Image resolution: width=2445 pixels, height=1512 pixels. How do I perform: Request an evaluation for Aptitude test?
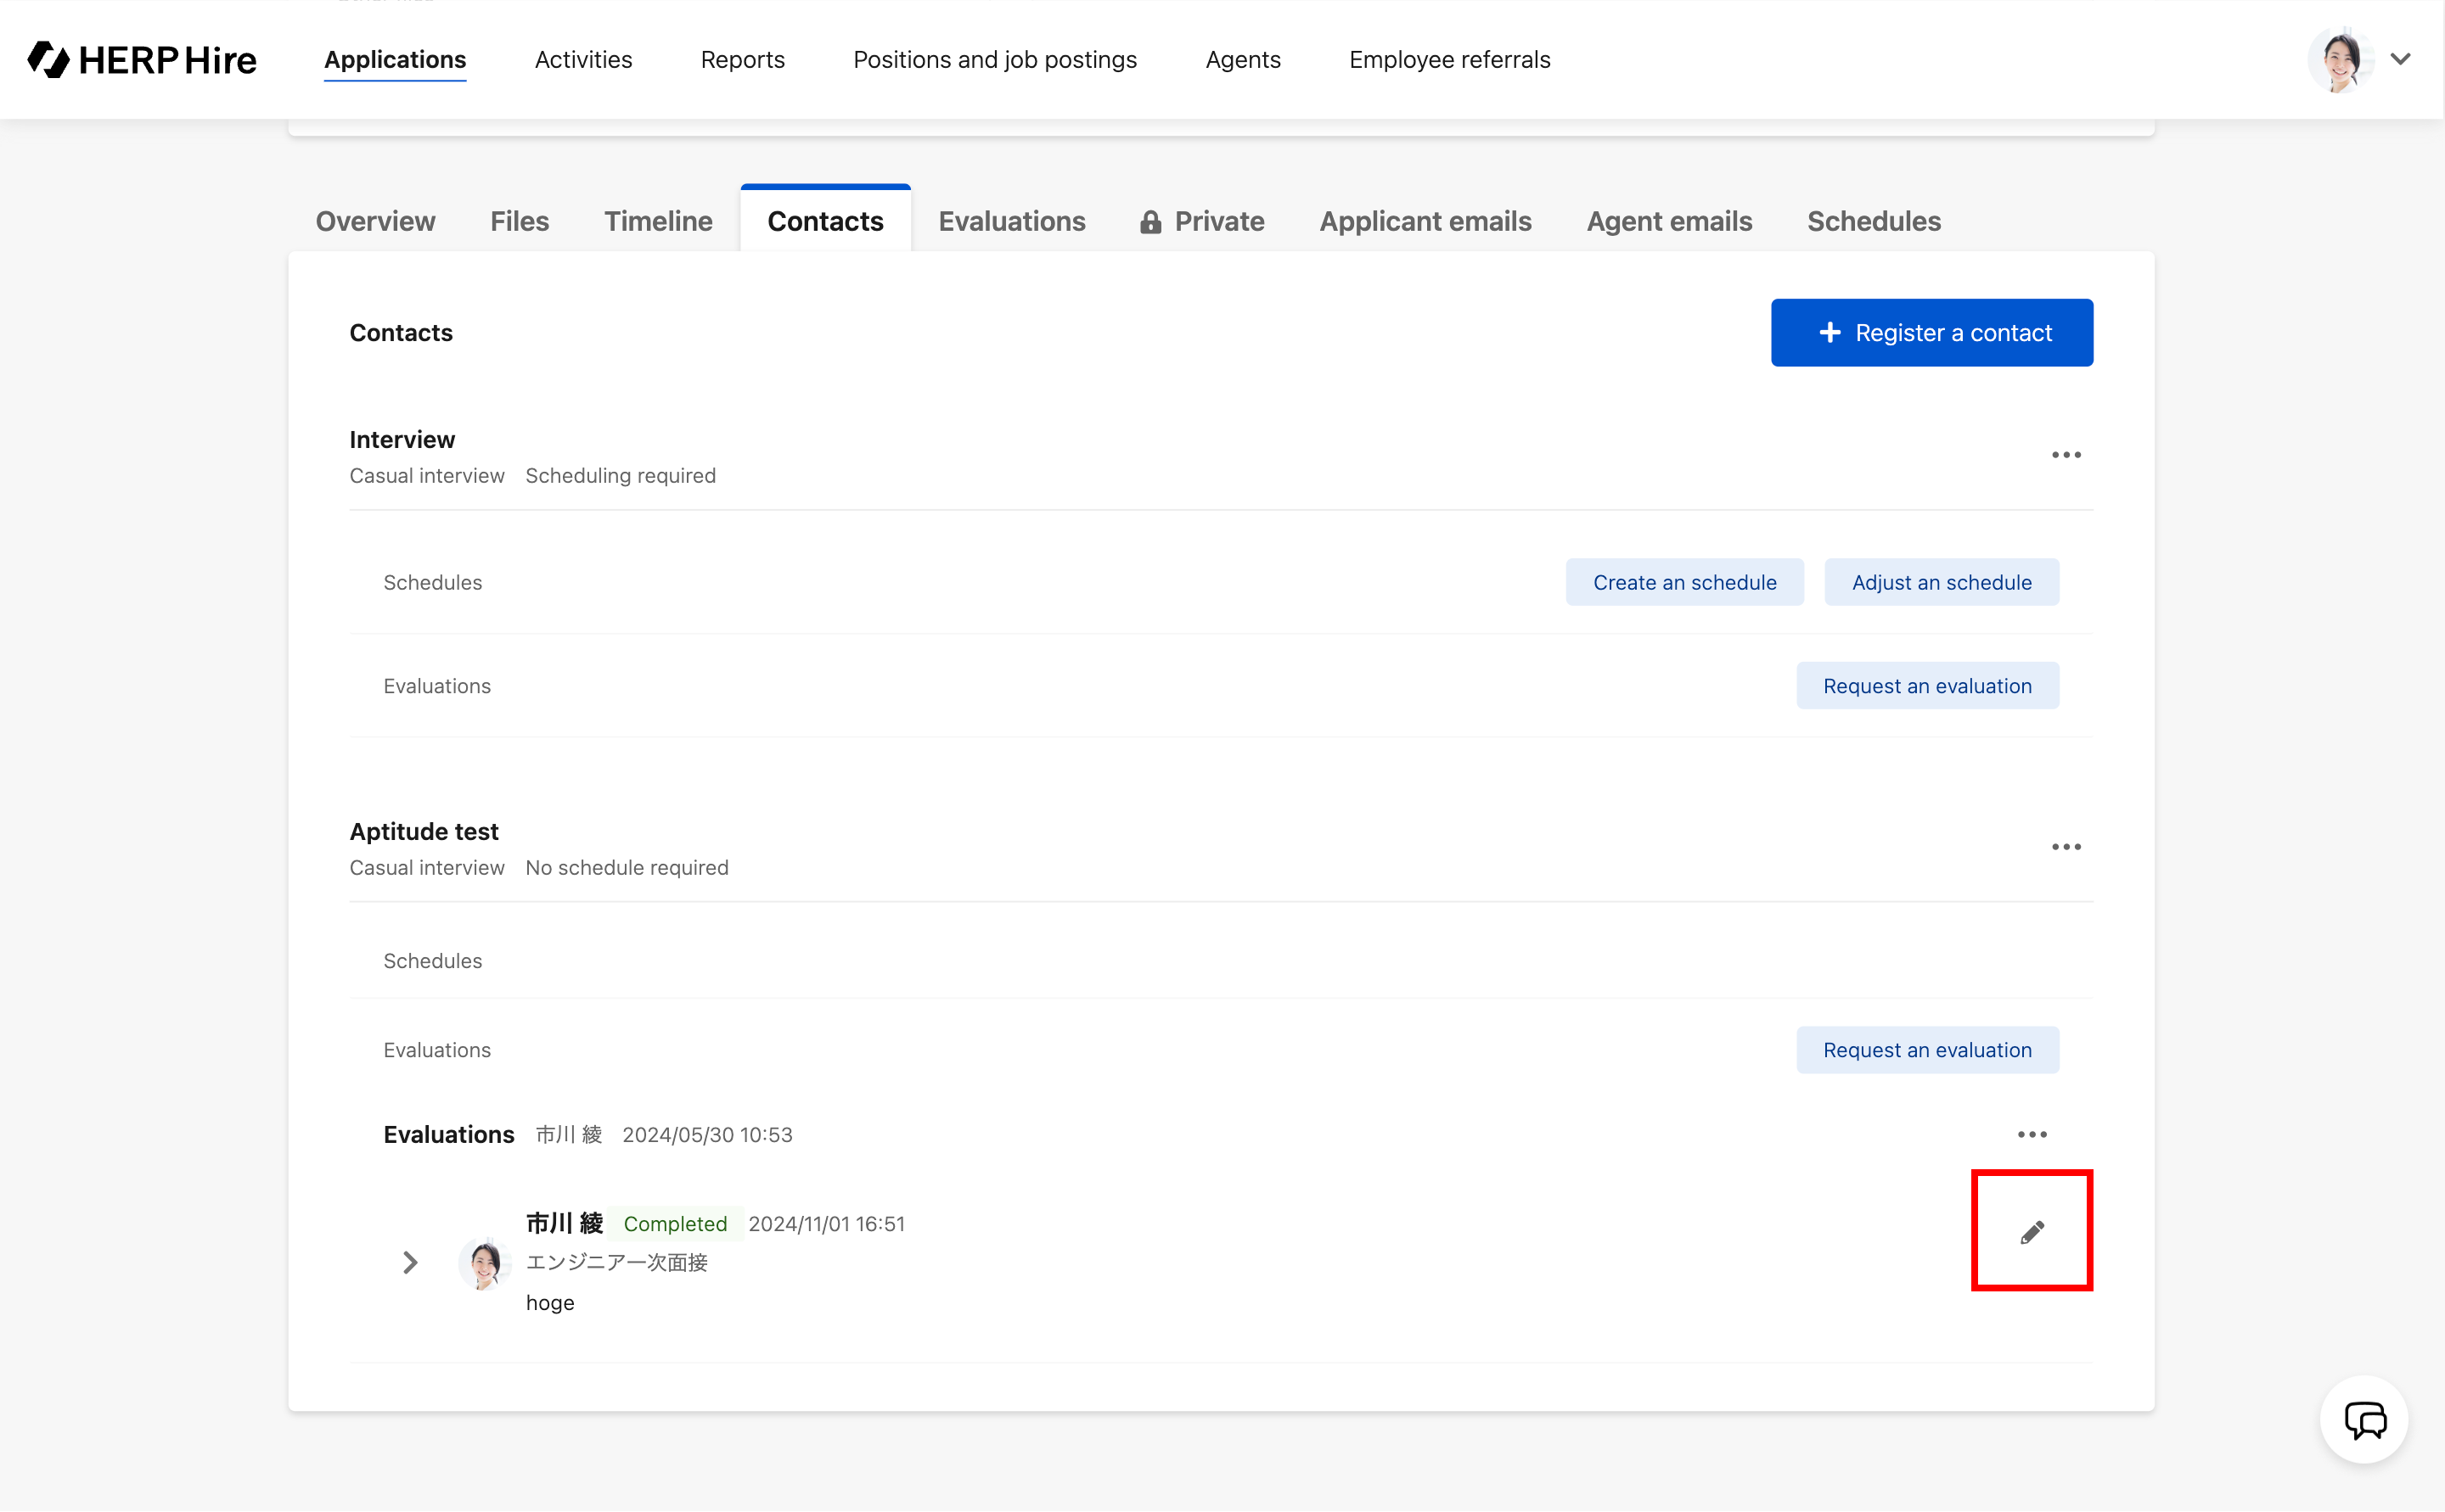[1927, 1050]
